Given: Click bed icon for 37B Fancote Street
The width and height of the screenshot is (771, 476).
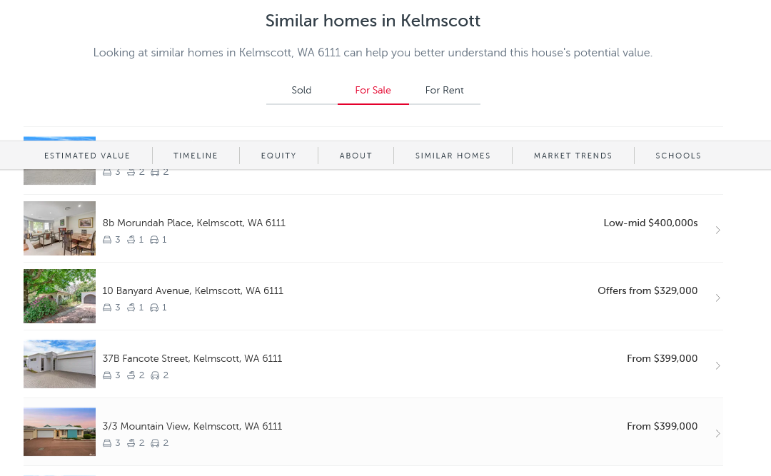Looking at the screenshot, I should tap(107, 375).
